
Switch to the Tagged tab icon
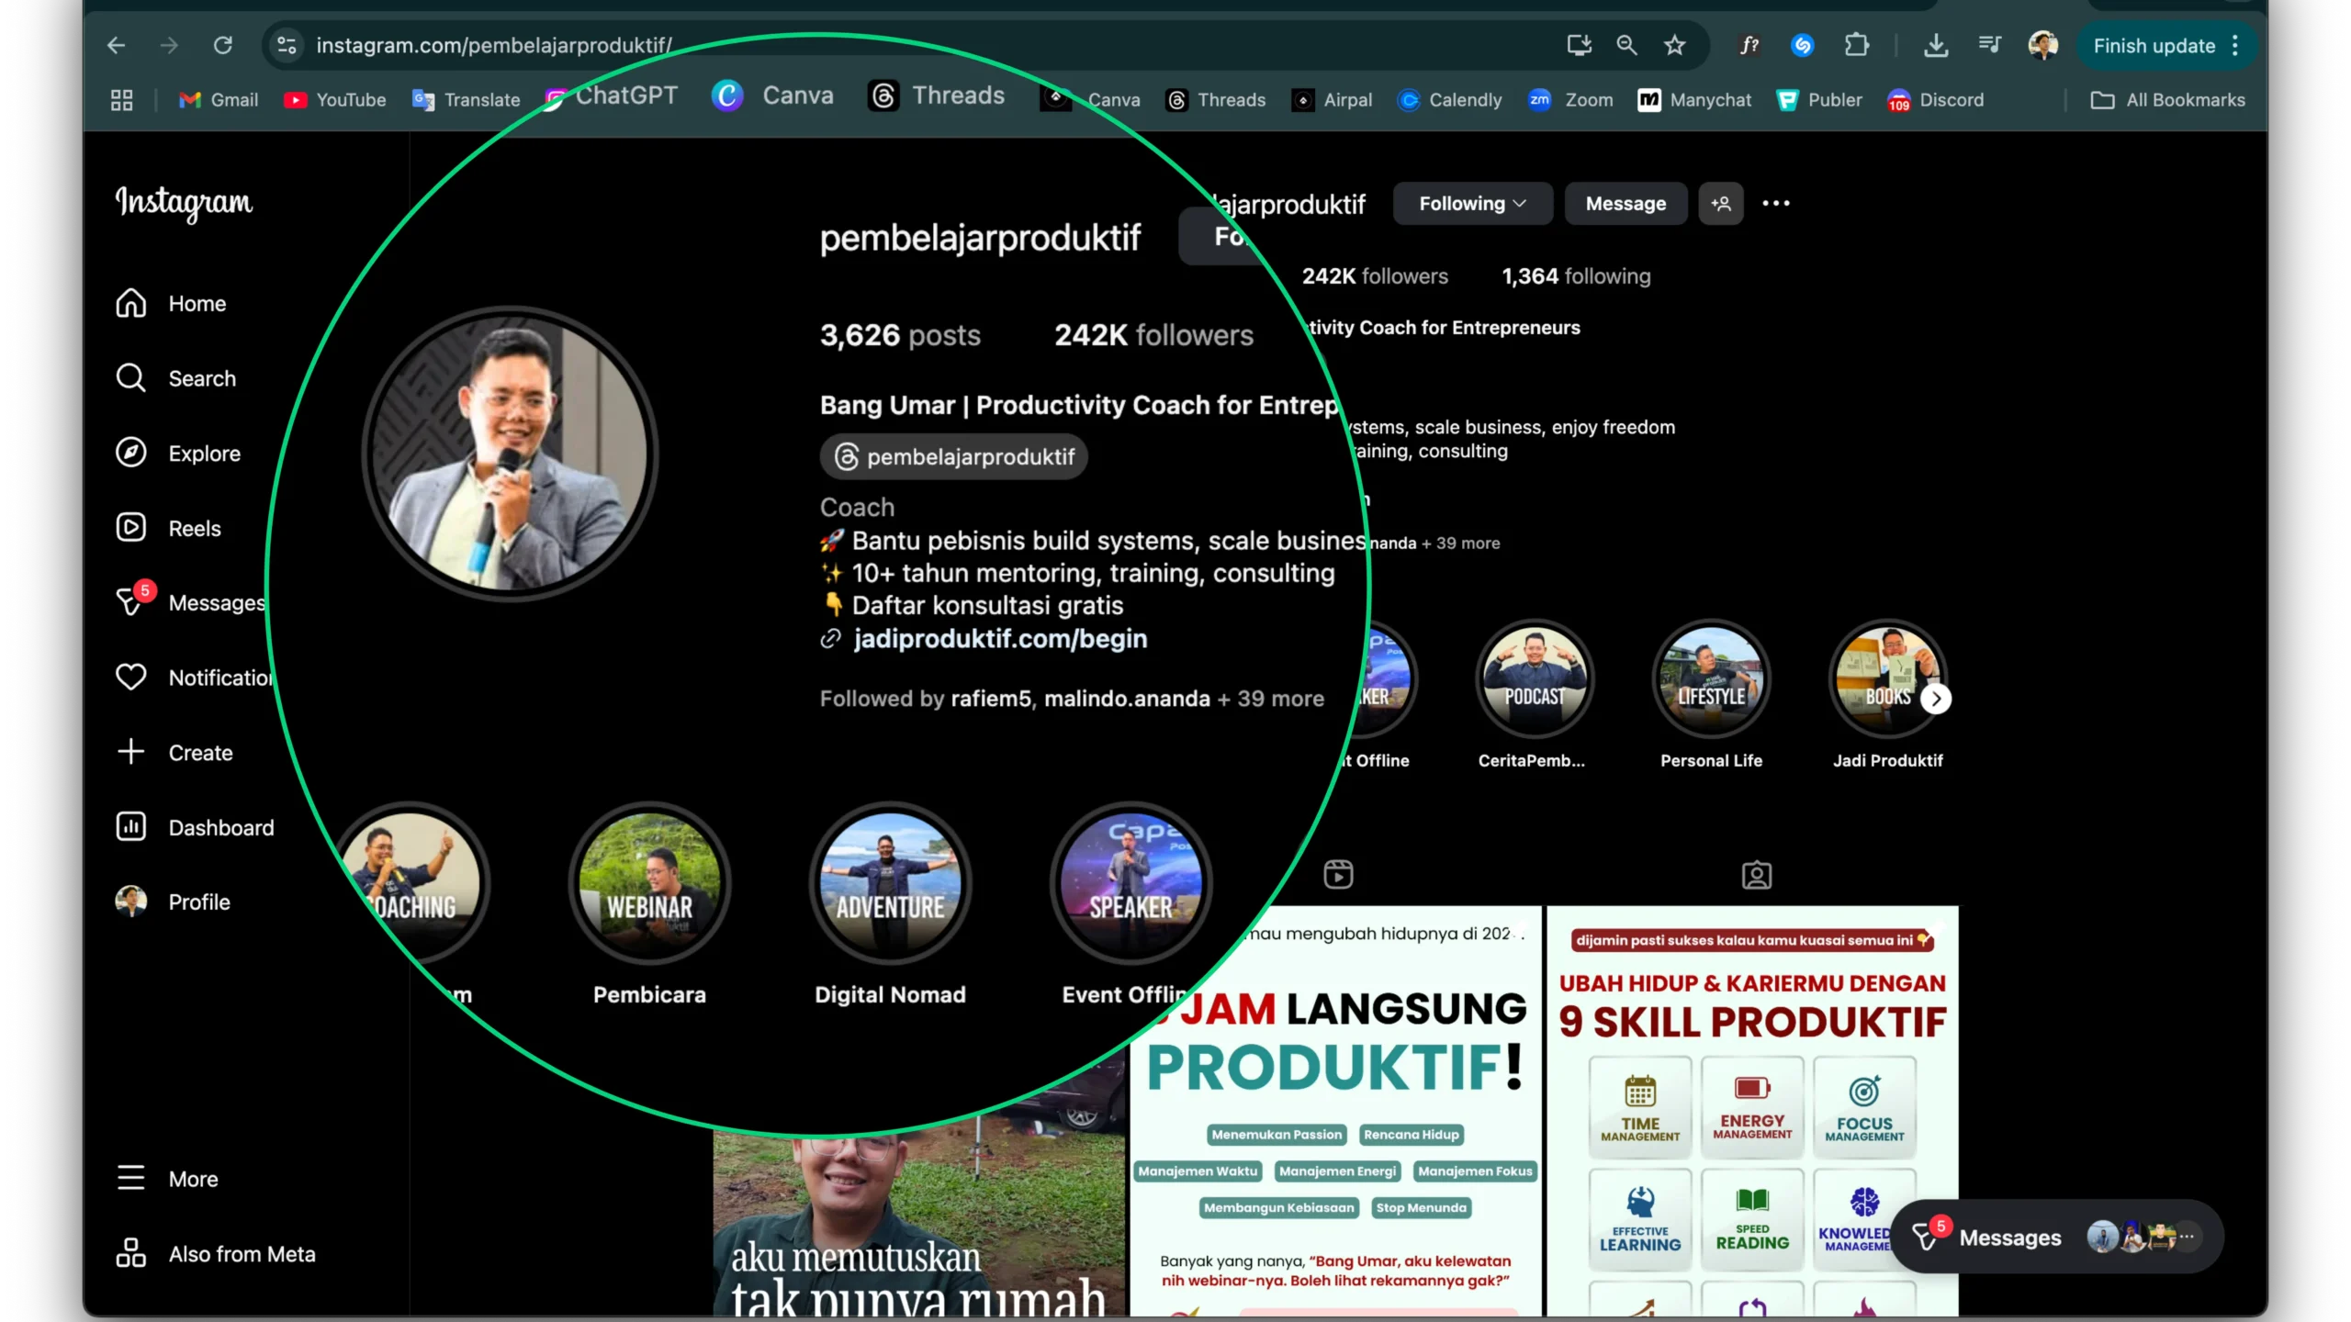coord(1757,875)
